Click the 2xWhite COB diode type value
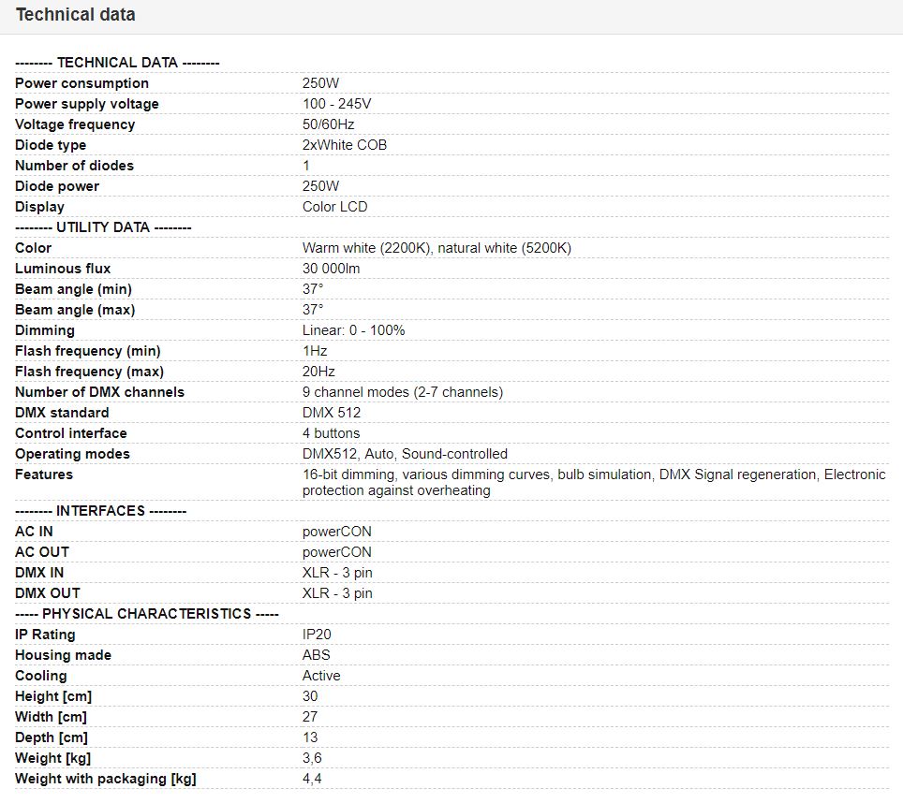The width and height of the screenshot is (903, 803). click(345, 145)
